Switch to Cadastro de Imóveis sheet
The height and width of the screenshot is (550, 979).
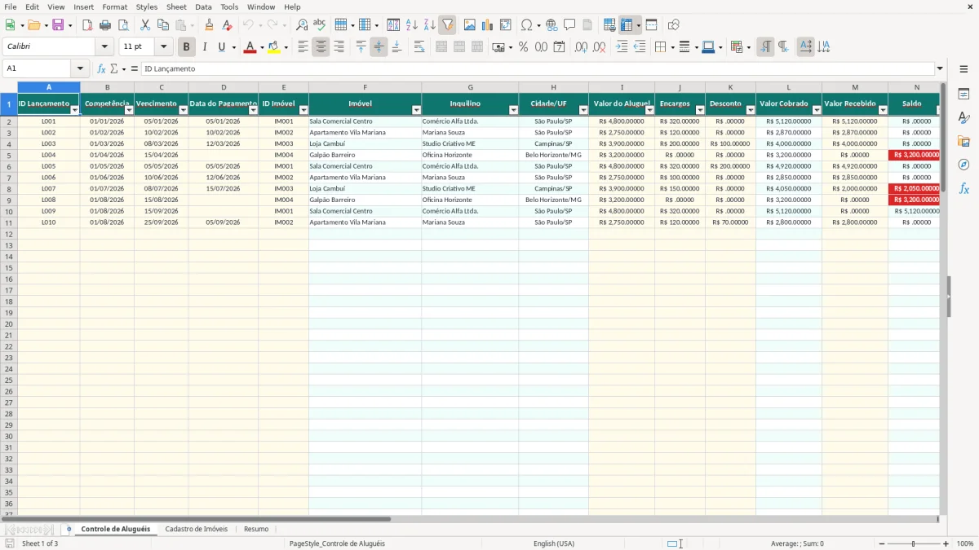point(197,529)
